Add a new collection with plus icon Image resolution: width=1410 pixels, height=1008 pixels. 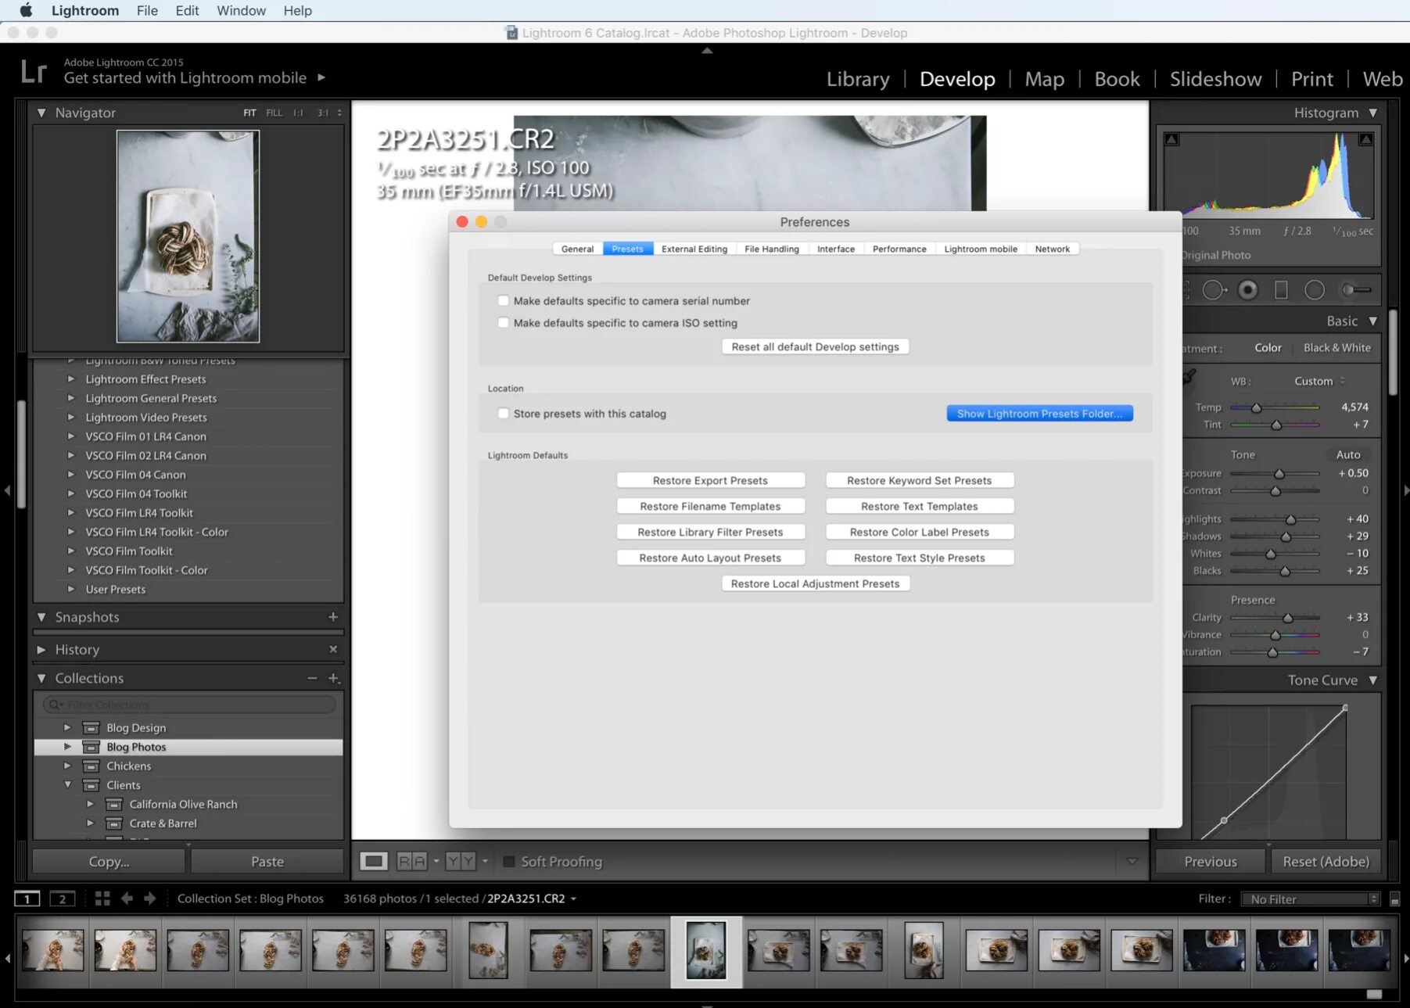[333, 678]
